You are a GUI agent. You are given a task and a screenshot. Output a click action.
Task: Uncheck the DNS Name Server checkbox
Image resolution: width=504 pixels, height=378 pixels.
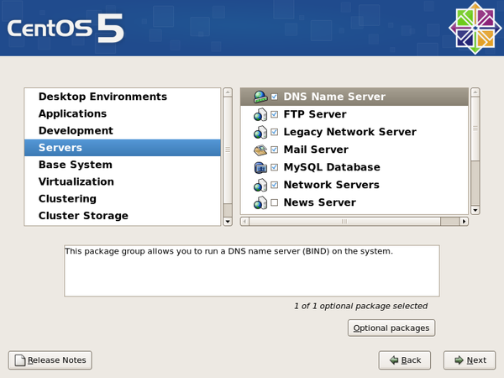tap(274, 97)
